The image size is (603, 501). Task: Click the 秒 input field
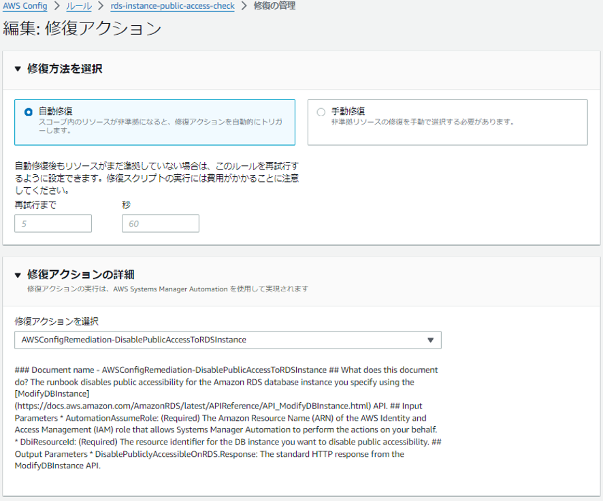point(161,223)
